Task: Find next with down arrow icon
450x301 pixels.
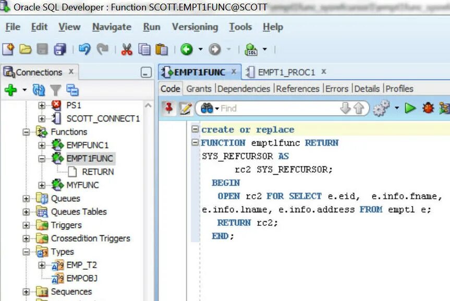Action: tap(345, 109)
